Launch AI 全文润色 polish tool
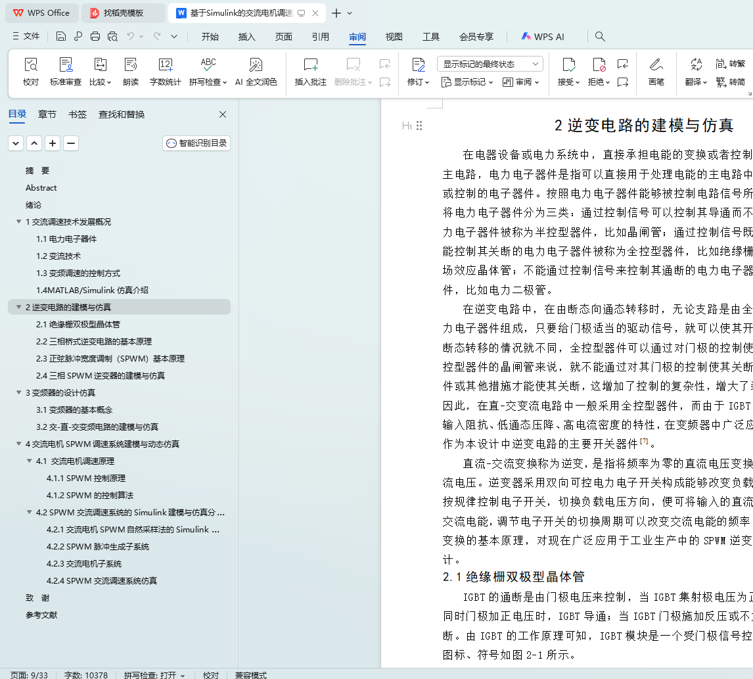Viewport: 753px width, 679px height. 256,72
